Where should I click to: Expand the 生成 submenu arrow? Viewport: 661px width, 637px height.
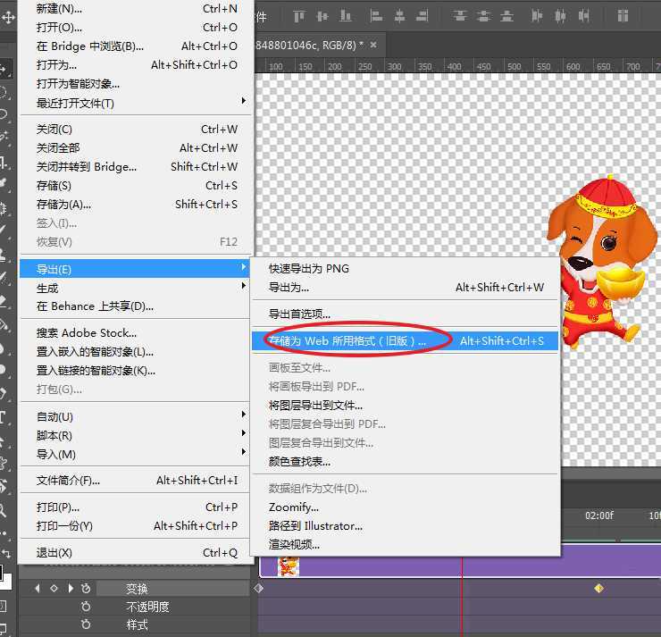[x=243, y=286]
